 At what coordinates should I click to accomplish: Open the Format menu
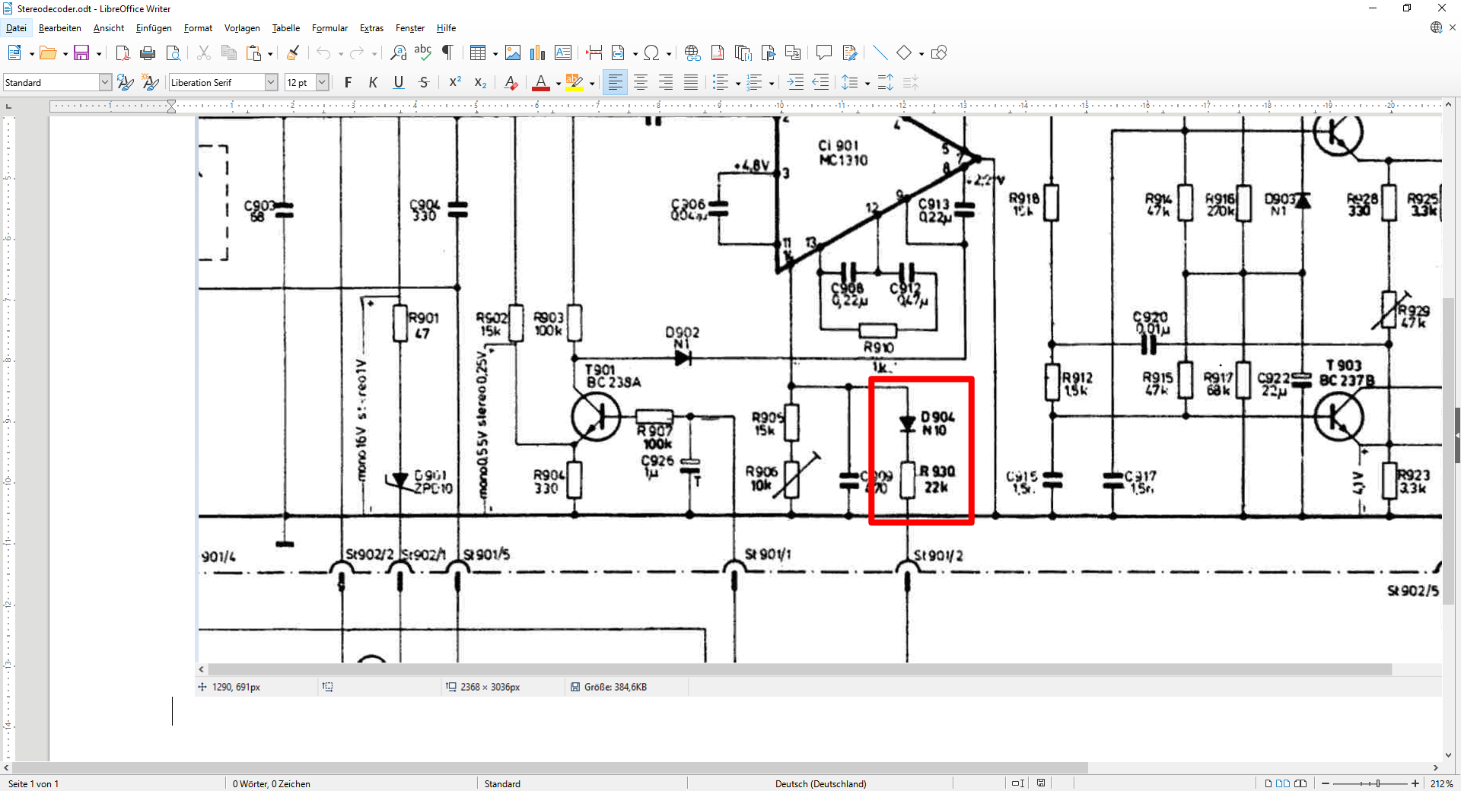198,28
